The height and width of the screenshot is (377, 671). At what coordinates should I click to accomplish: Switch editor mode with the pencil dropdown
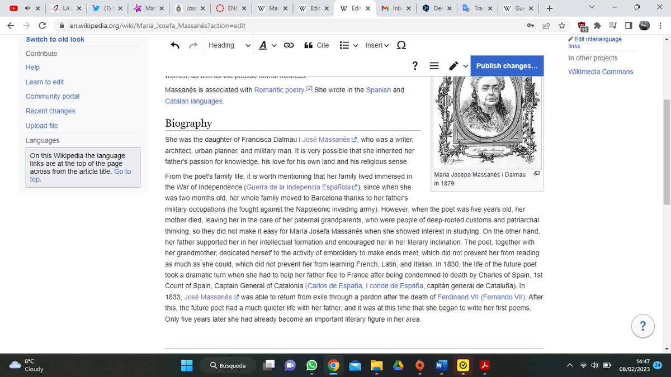pos(457,66)
